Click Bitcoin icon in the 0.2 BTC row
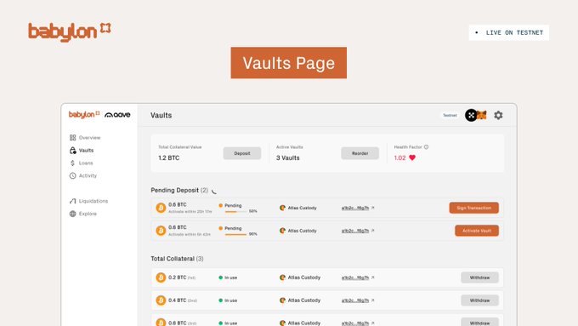578x326 pixels. [x=161, y=277]
